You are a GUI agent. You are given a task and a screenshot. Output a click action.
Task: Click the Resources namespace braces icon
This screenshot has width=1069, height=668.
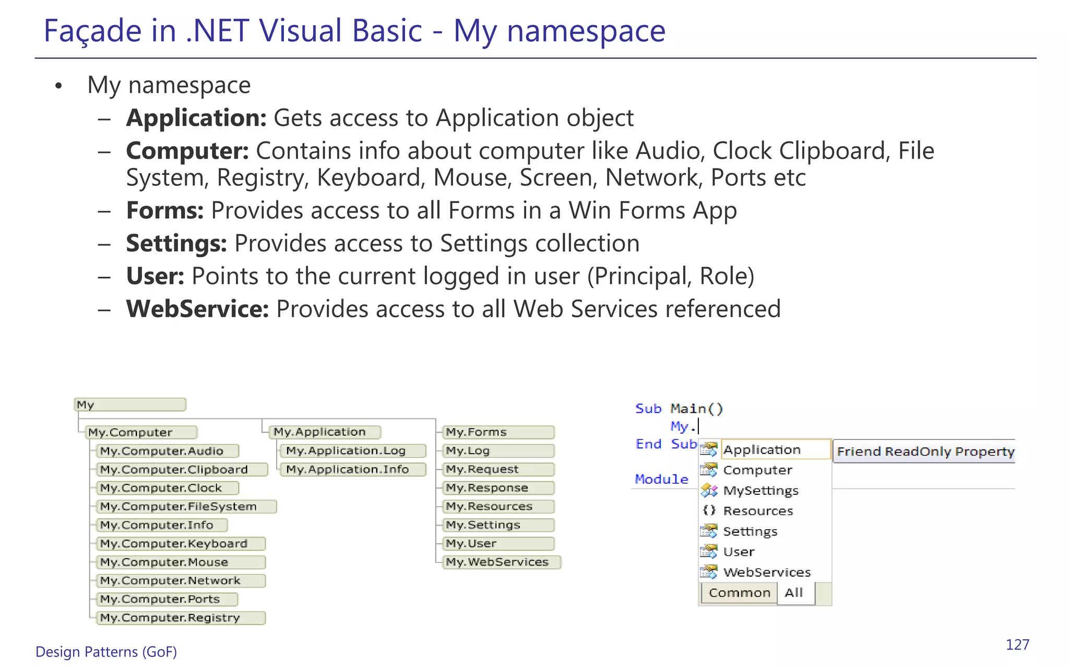pyautogui.click(x=709, y=510)
